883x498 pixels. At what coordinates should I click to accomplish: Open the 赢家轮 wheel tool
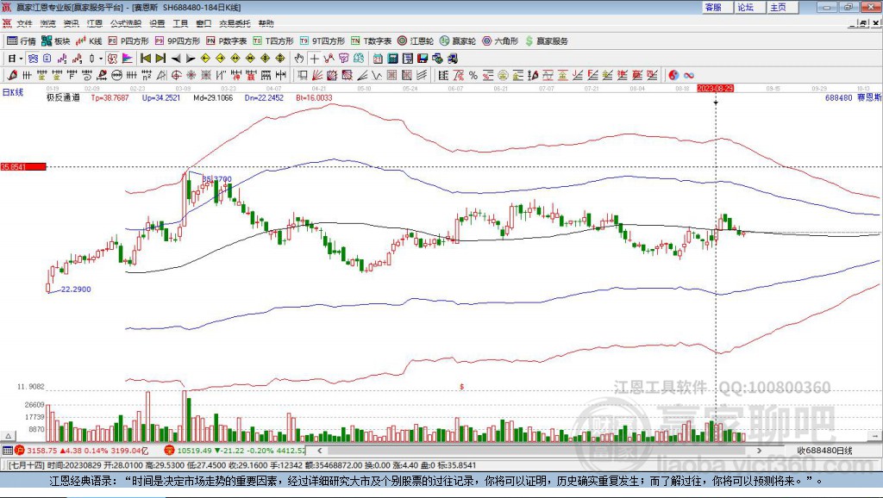click(458, 41)
